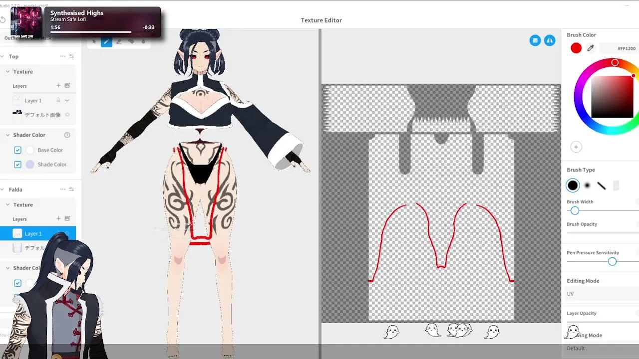Lock Layer 1 in Top layers
This screenshot has width=639, height=359.
point(58,100)
